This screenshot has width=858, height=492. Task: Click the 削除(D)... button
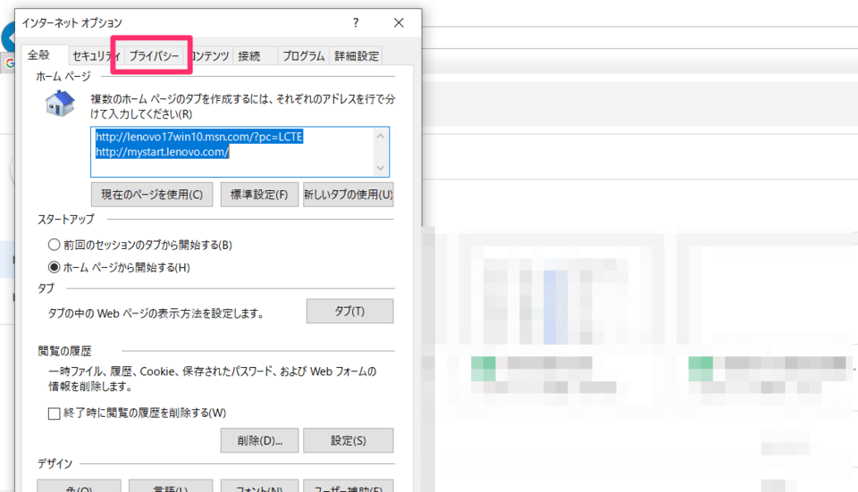tap(259, 440)
